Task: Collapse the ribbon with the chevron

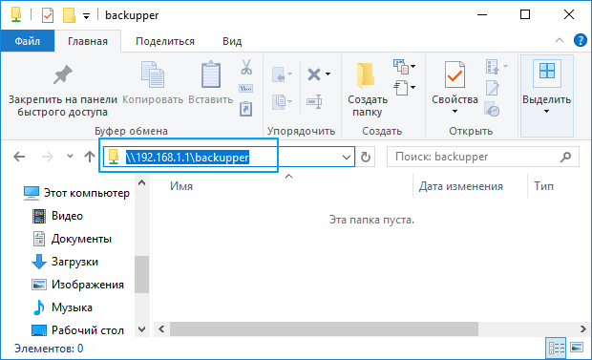Action: click(x=560, y=40)
